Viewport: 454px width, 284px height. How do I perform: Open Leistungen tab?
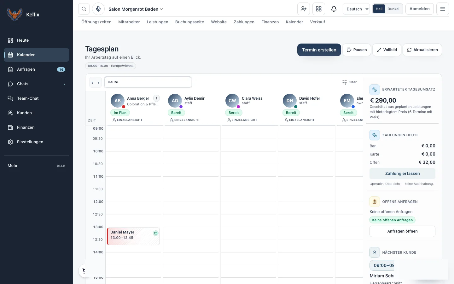click(x=157, y=22)
